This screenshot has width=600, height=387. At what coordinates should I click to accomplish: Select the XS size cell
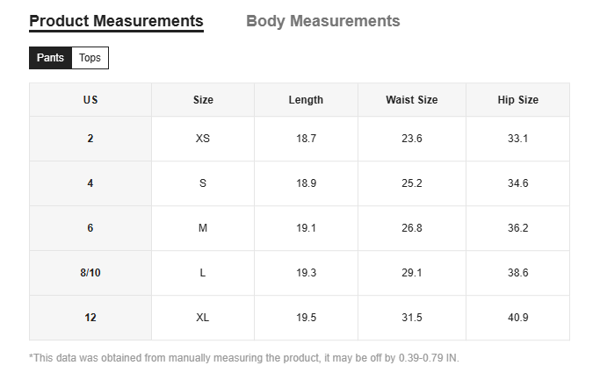click(203, 139)
